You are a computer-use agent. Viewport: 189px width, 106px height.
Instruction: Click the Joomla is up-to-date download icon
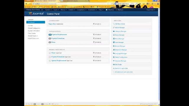114,68
